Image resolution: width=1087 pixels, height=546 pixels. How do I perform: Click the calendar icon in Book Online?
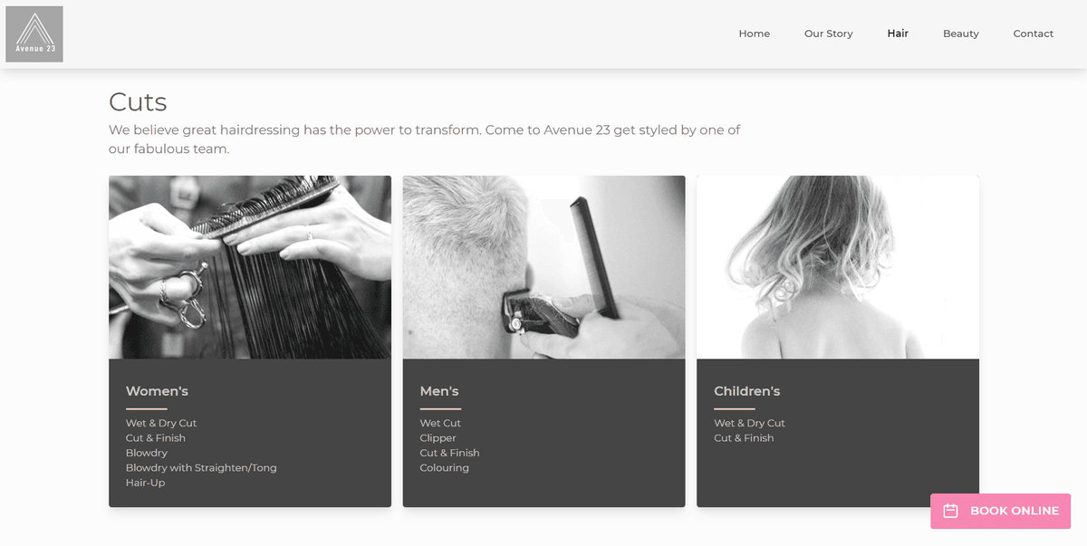[950, 511]
